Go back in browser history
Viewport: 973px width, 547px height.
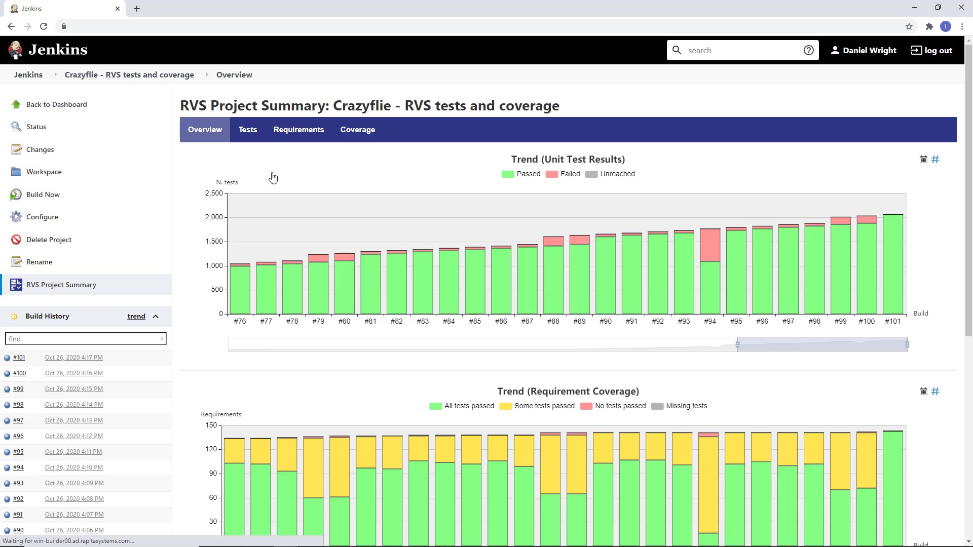coord(11,26)
